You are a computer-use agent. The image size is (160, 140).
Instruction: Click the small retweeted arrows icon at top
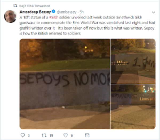[x=15, y=6]
